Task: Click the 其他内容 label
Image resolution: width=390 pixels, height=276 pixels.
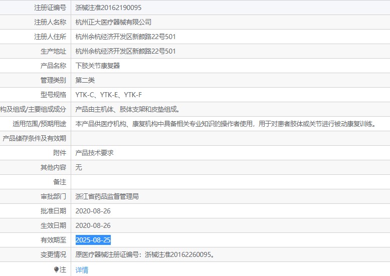Action: point(54,167)
